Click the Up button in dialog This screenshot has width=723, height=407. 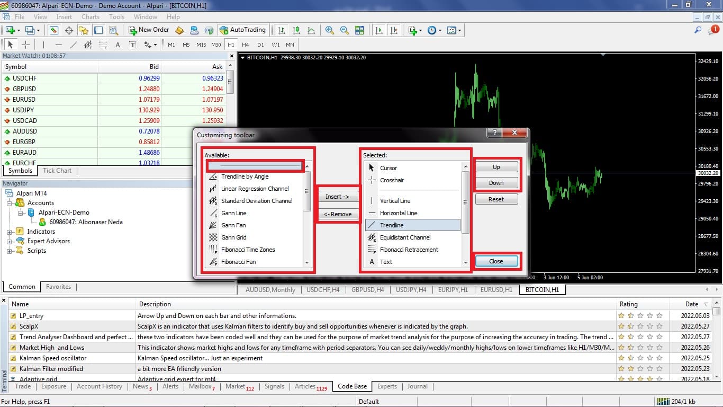click(496, 167)
